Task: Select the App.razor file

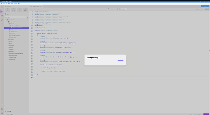Action: 12,34
